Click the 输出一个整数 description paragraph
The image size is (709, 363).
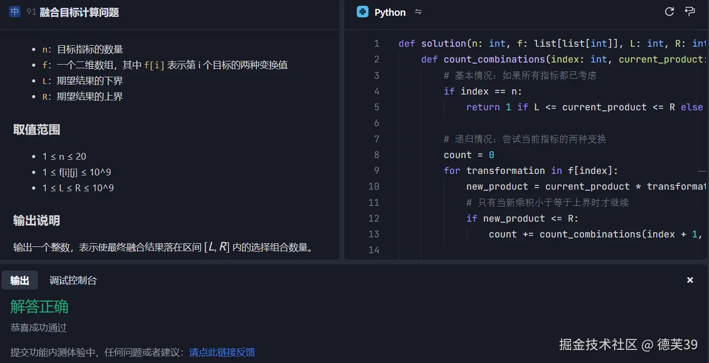pos(164,247)
